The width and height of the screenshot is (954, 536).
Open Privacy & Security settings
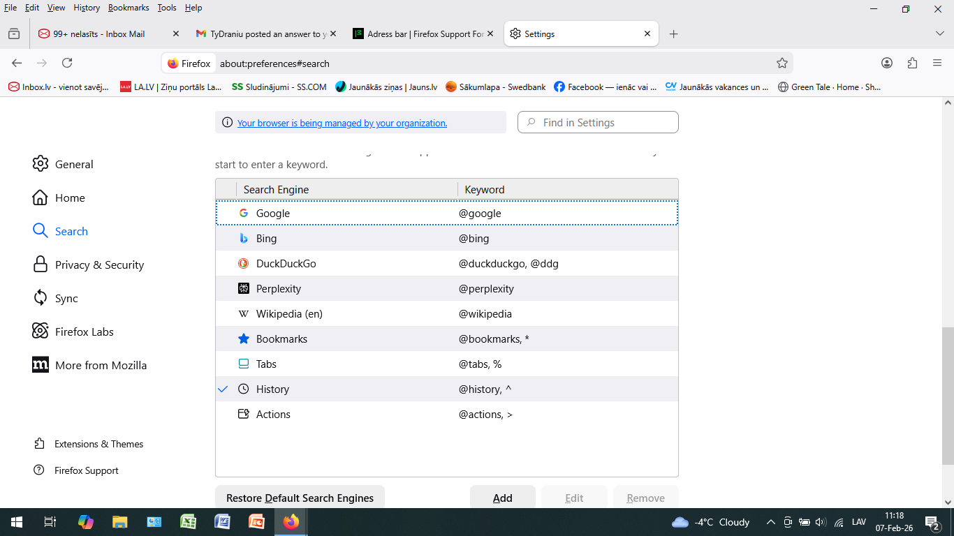[99, 265]
